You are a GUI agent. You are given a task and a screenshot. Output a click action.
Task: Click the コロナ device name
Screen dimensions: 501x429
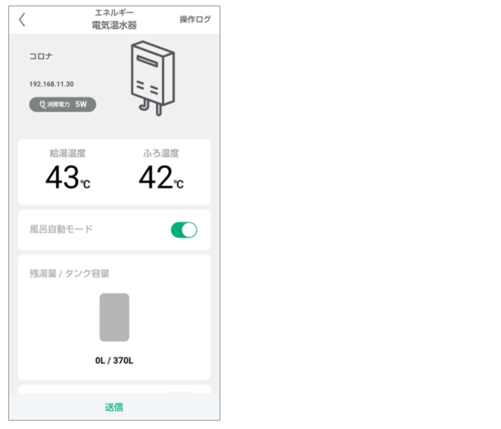[x=41, y=56]
